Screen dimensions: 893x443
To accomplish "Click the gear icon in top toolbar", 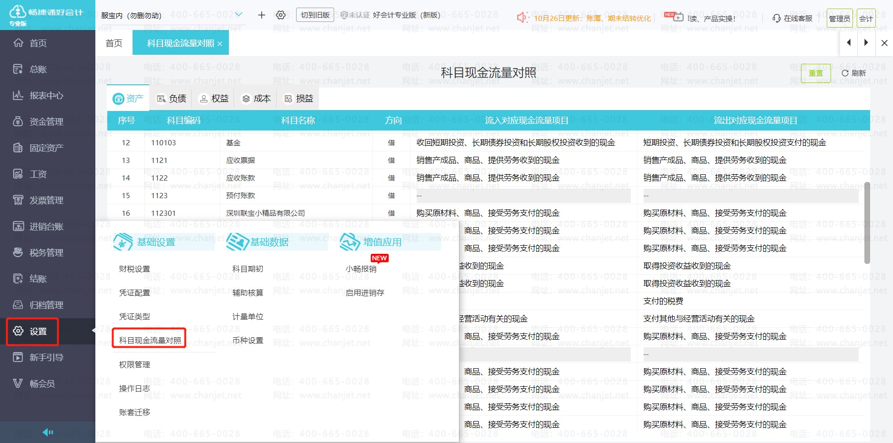I will pos(281,15).
